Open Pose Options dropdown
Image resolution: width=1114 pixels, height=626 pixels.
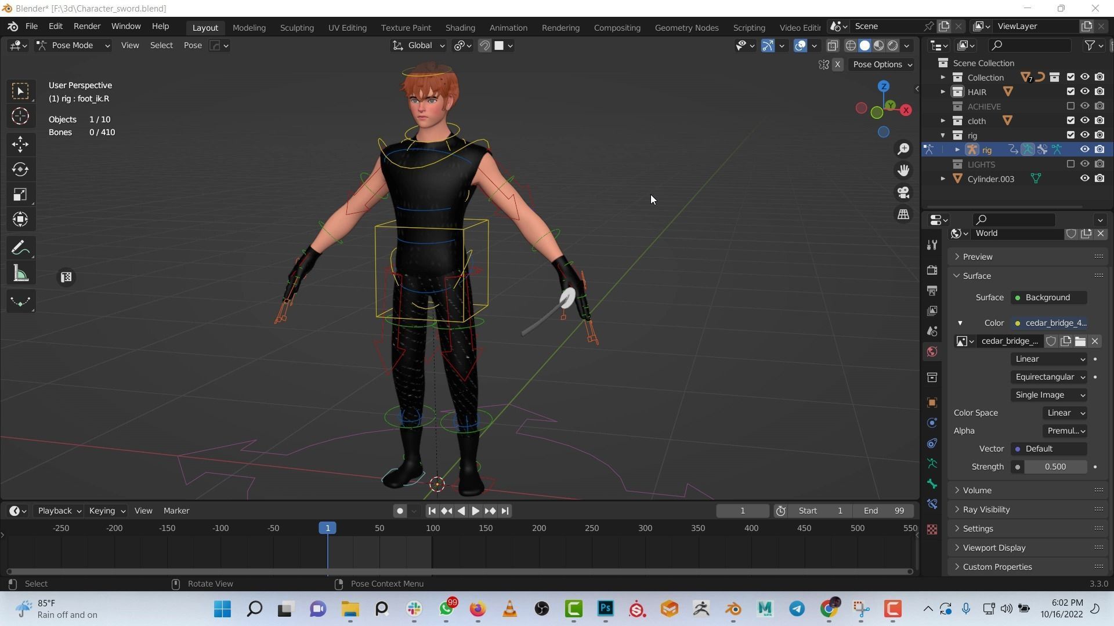click(882, 65)
